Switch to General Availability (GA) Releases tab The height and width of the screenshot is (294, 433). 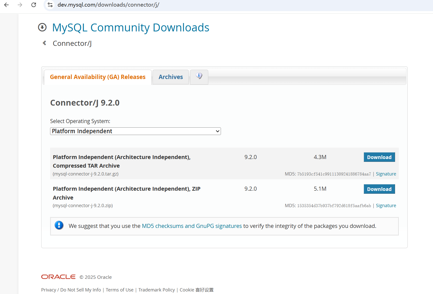click(x=98, y=77)
